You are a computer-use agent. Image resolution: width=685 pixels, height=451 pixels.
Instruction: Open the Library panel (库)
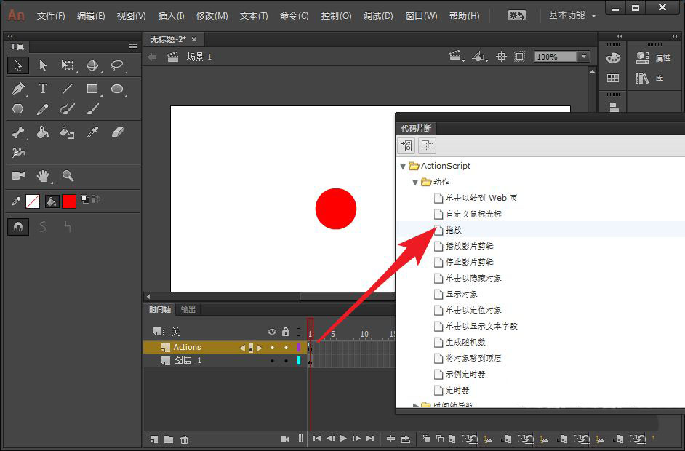[x=650, y=79]
